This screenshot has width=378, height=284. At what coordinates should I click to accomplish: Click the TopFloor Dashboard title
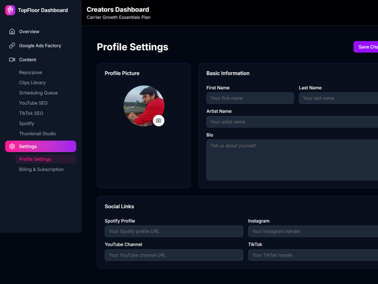tap(43, 10)
